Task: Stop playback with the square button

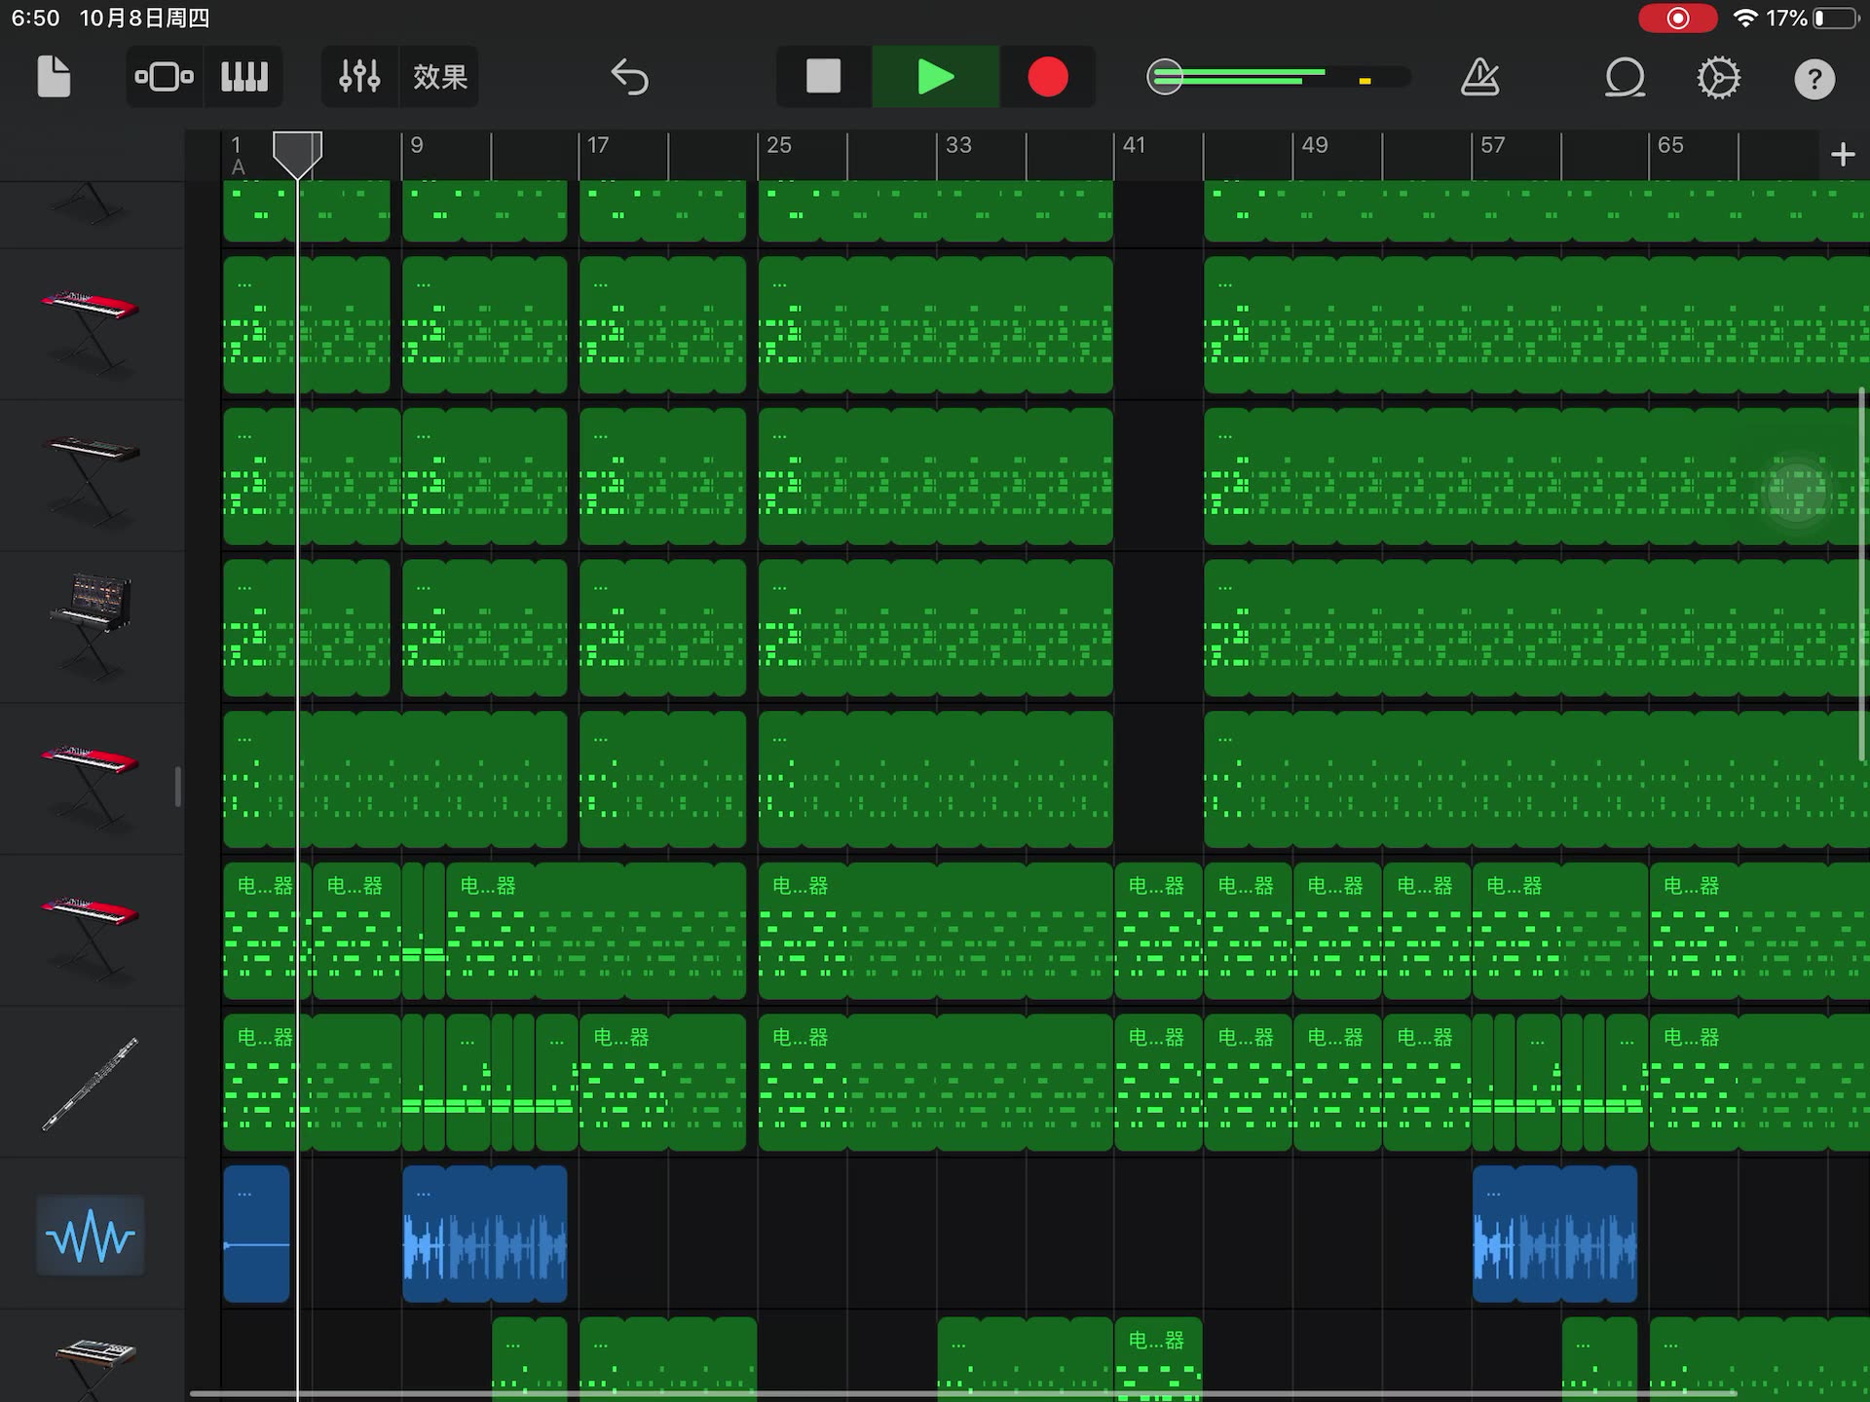Action: pos(823,77)
